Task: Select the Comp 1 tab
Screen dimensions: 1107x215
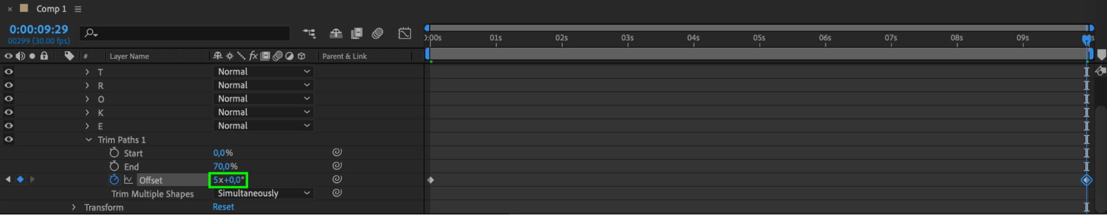Action: [51, 9]
